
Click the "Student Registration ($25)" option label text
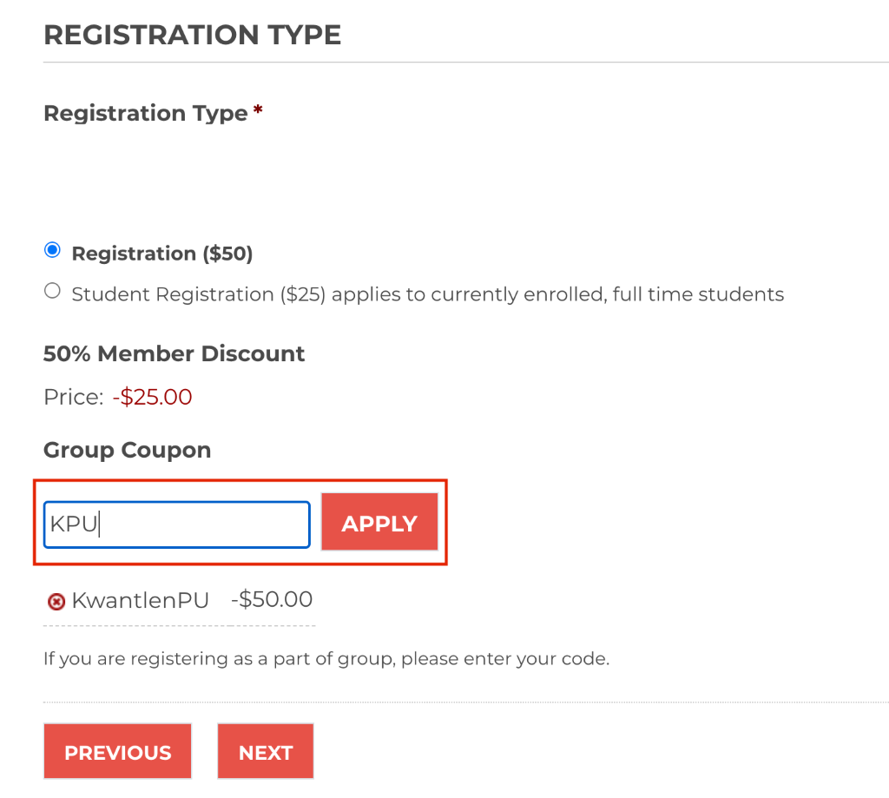pos(199,294)
